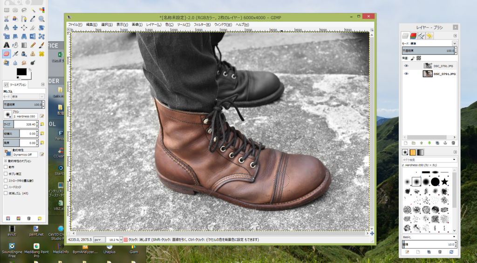Switch to the Channels tab
This screenshot has height=263, width=477.
coord(414,36)
